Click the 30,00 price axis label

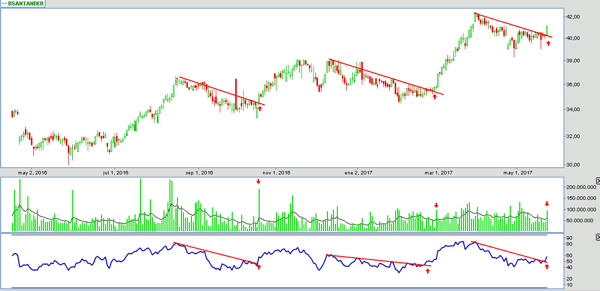point(573,165)
